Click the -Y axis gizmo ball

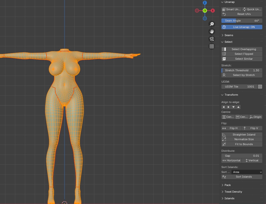(205, 11)
